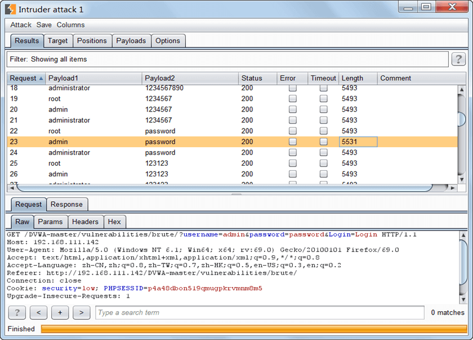Click results table scroll up arrow
This screenshot has width=473, height=340.
click(x=461, y=90)
